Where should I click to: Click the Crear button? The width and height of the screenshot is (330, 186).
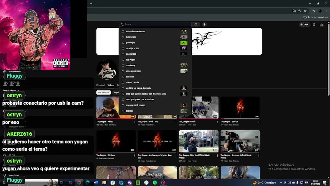pyautogui.click(x=304, y=25)
